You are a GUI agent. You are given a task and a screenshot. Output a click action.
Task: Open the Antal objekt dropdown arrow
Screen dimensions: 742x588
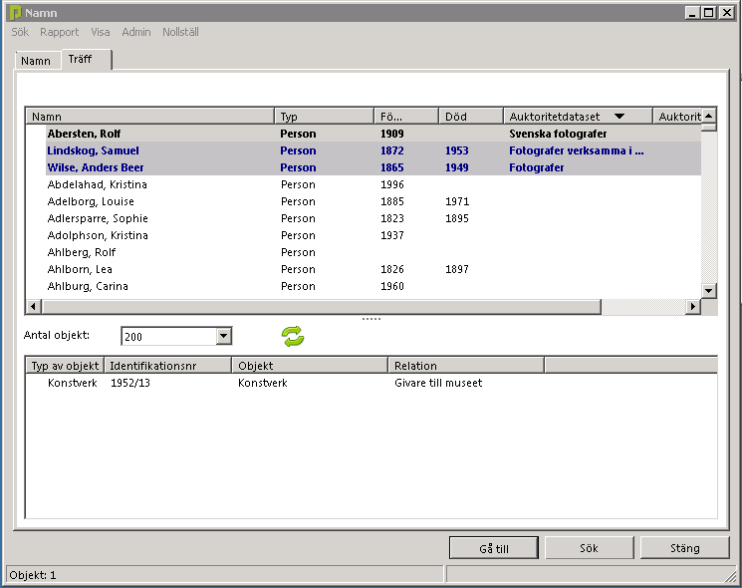click(224, 336)
